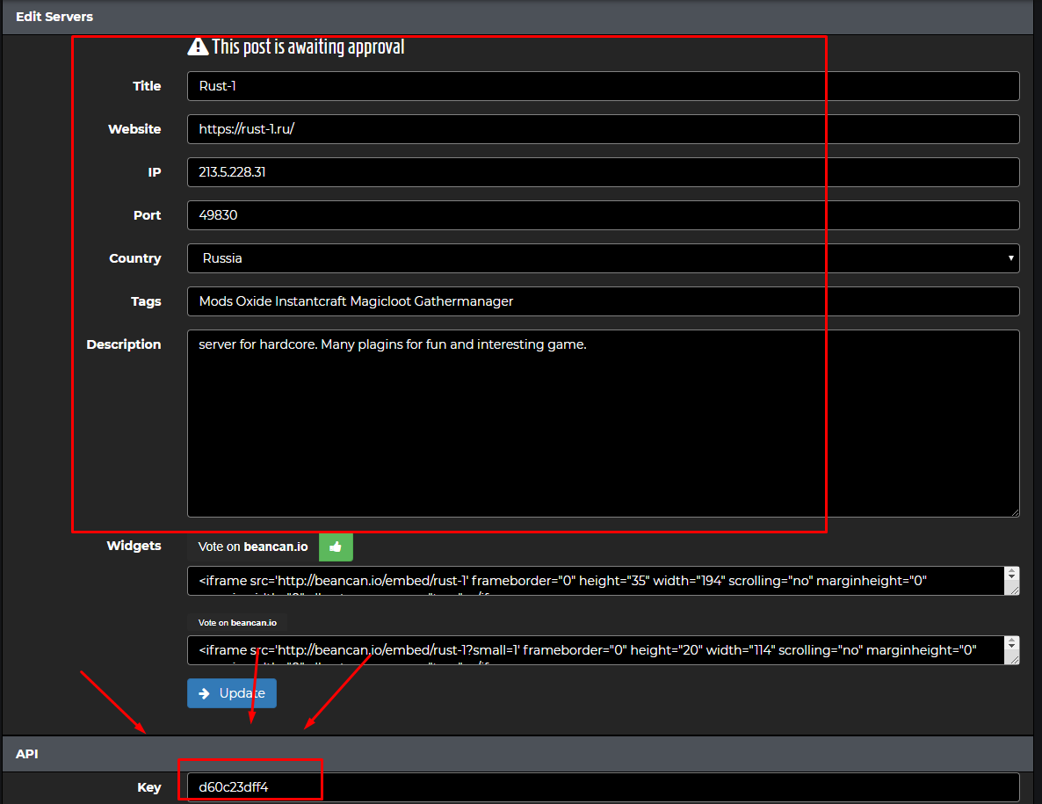Click the small Vote on beancan.io widget
Screen dimensions: 1042x804
tap(237, 623)
